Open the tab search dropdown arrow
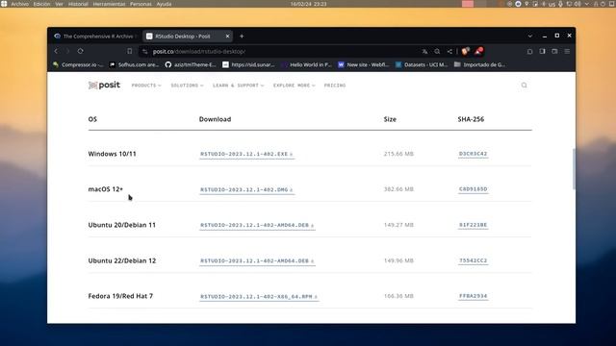This screenshot has height=346, width=616. (x=530, y=36)
